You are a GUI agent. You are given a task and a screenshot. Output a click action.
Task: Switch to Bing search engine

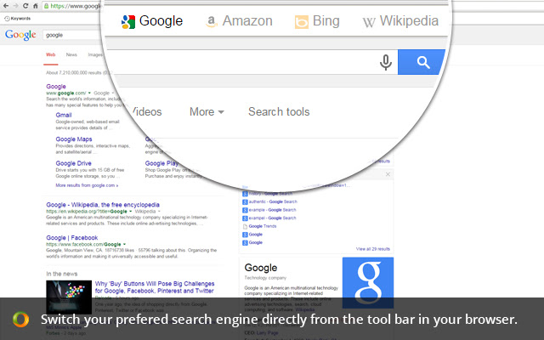point(317,20)
